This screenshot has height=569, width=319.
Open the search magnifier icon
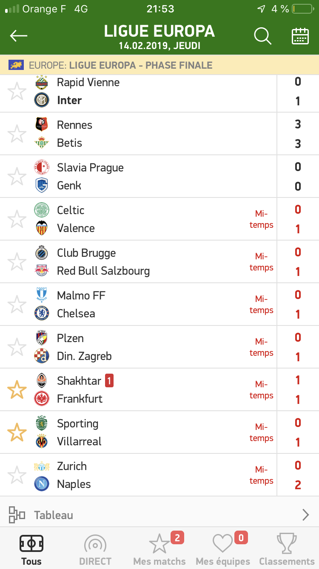(x=262, y=36)
